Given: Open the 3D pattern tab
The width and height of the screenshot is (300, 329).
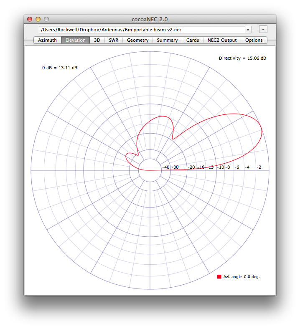Looking at the screenshot, I should click(97, 40).
